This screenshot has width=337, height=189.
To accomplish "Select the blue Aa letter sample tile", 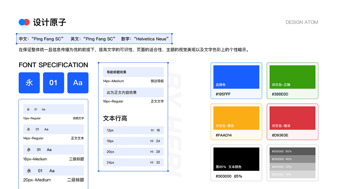I will pos(78,83).
